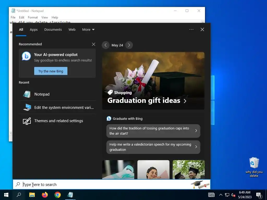Click the Notepad icon in Recent list
This screenshot has width=267, height=200.
point(27,94)
